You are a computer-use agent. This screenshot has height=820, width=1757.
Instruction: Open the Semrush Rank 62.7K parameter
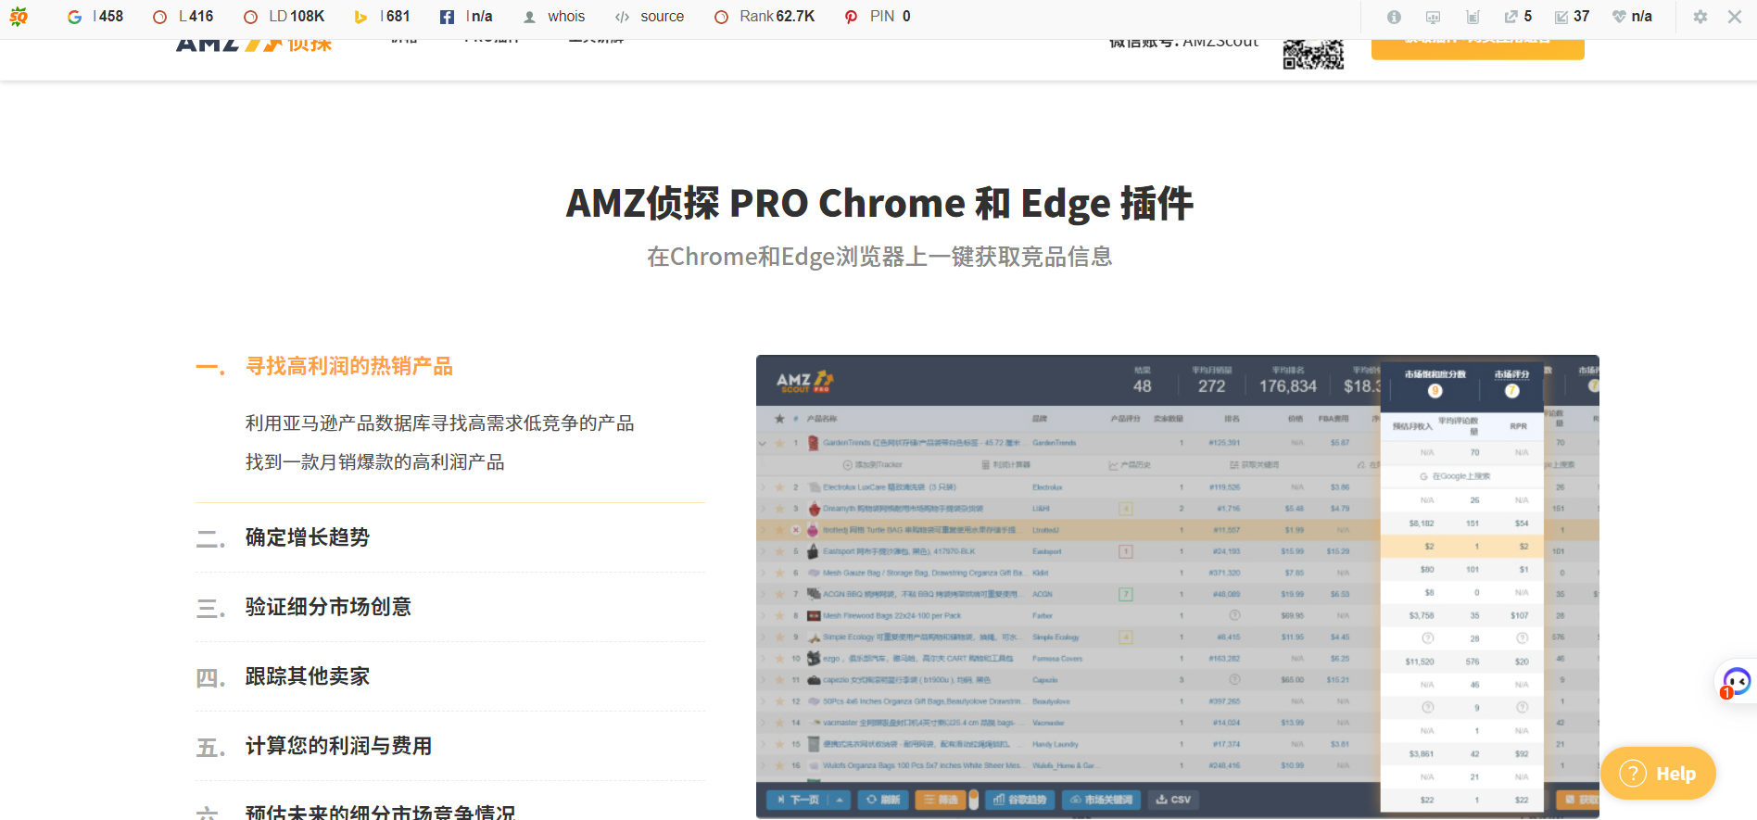point(765,17)
